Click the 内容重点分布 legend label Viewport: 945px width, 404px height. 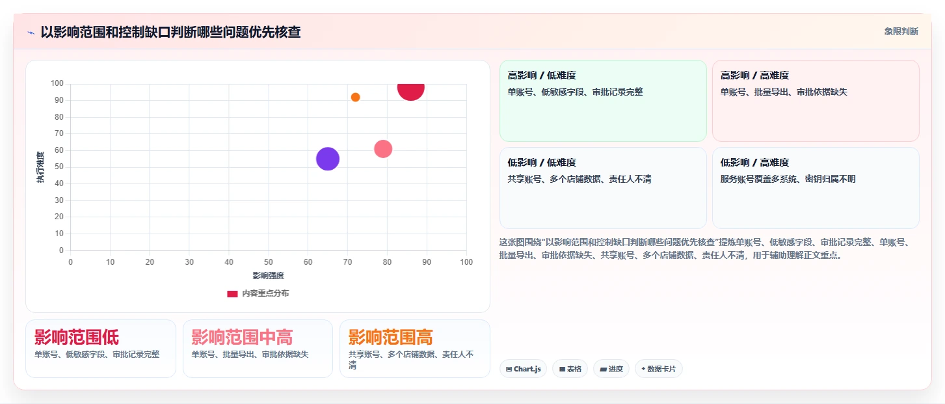(265, 293)
